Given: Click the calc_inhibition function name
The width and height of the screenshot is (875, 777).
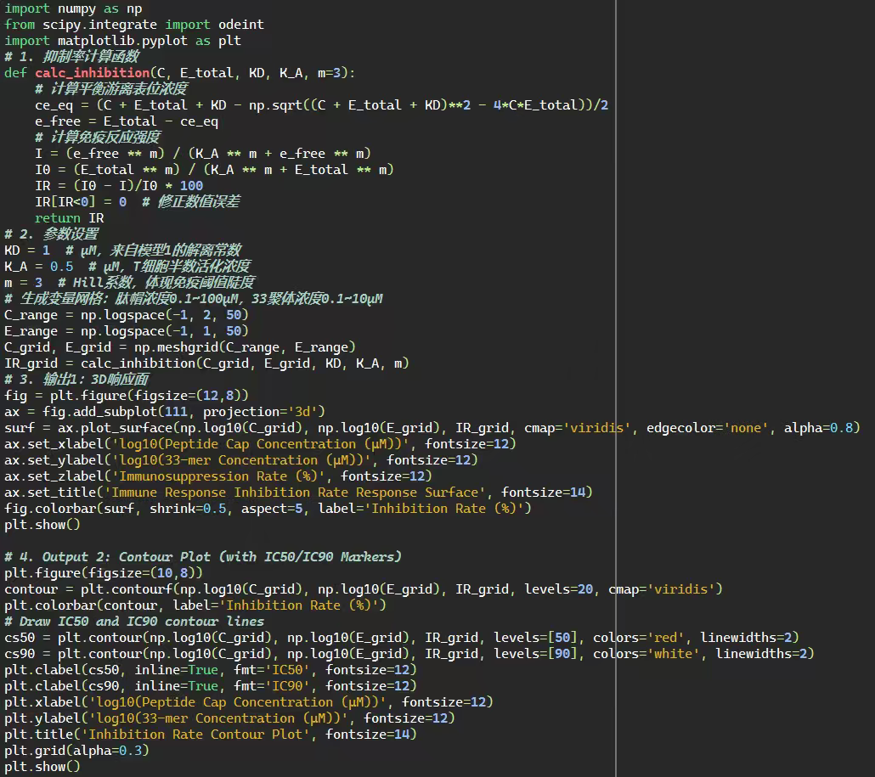Looking at the screenshot, I should 92,73.
